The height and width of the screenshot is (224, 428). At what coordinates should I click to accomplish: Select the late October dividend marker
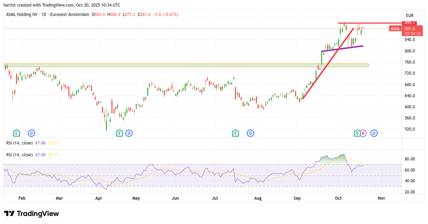(374, 133)
